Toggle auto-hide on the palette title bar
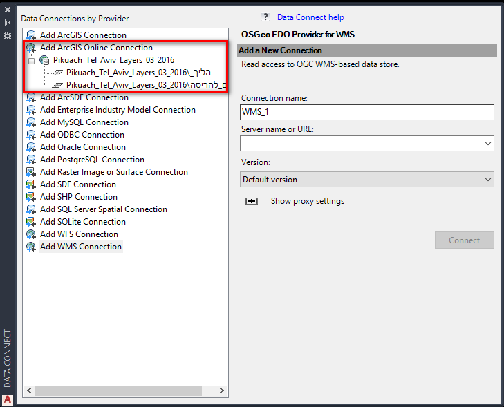Screen dimensions: 504x407 pos(8,23)
